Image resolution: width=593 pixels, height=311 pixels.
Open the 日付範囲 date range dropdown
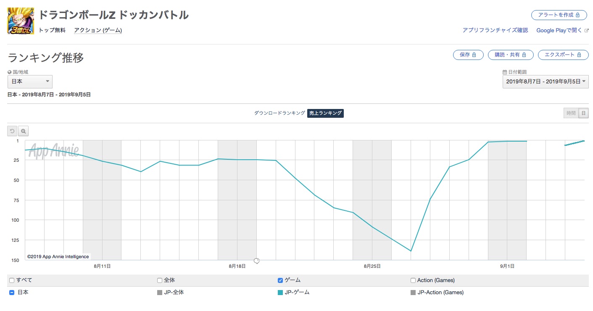[545, 81]
